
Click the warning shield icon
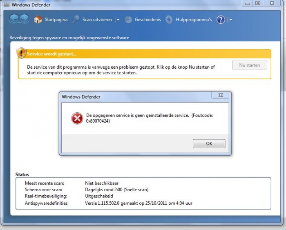coord(21,53)
